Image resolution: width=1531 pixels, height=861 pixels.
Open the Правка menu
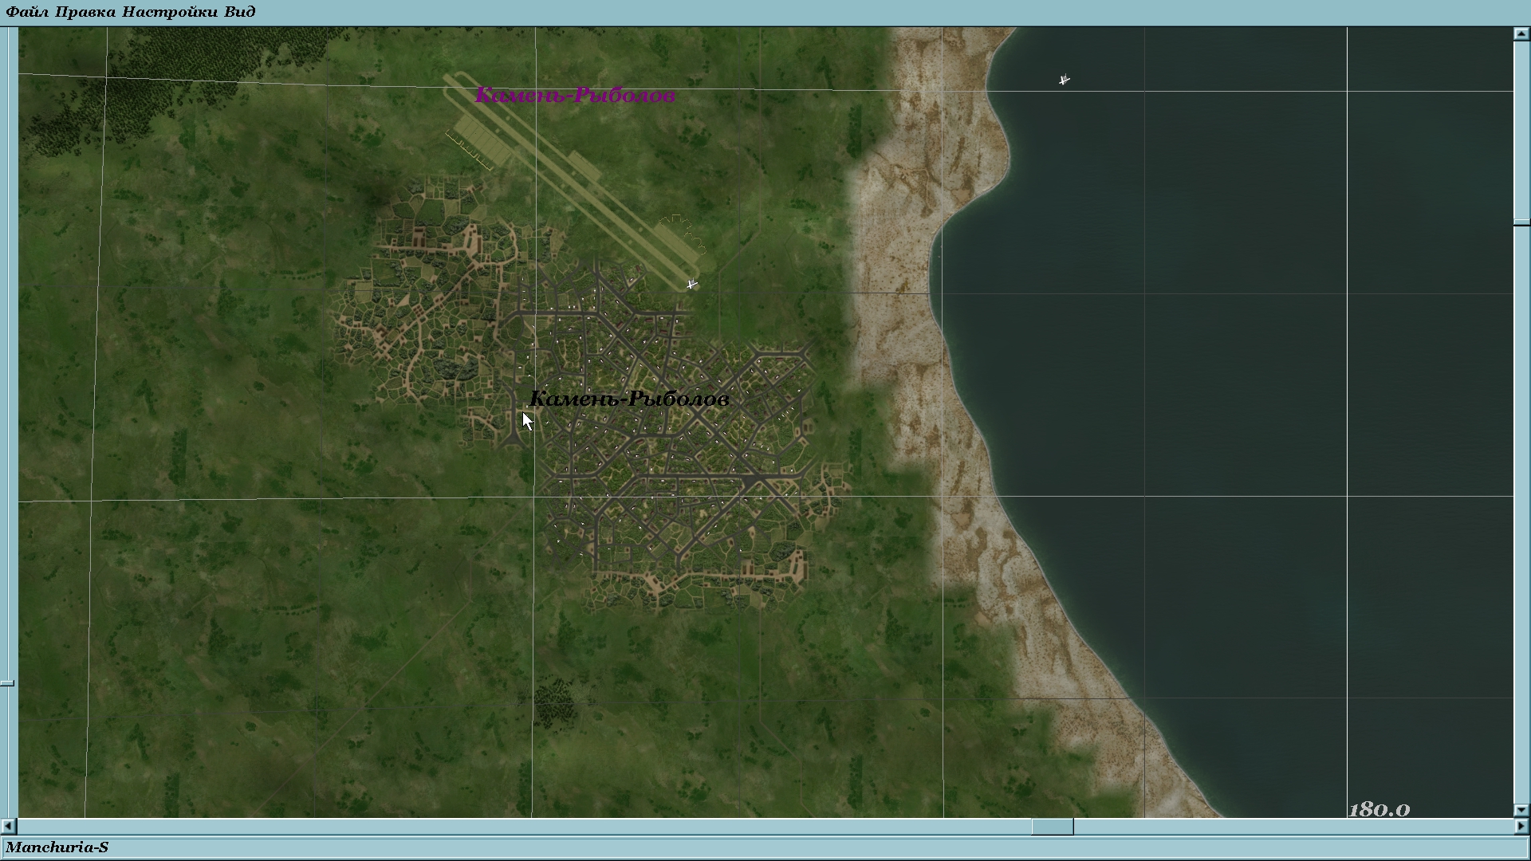pyautogui.click(x=85, y=11)
